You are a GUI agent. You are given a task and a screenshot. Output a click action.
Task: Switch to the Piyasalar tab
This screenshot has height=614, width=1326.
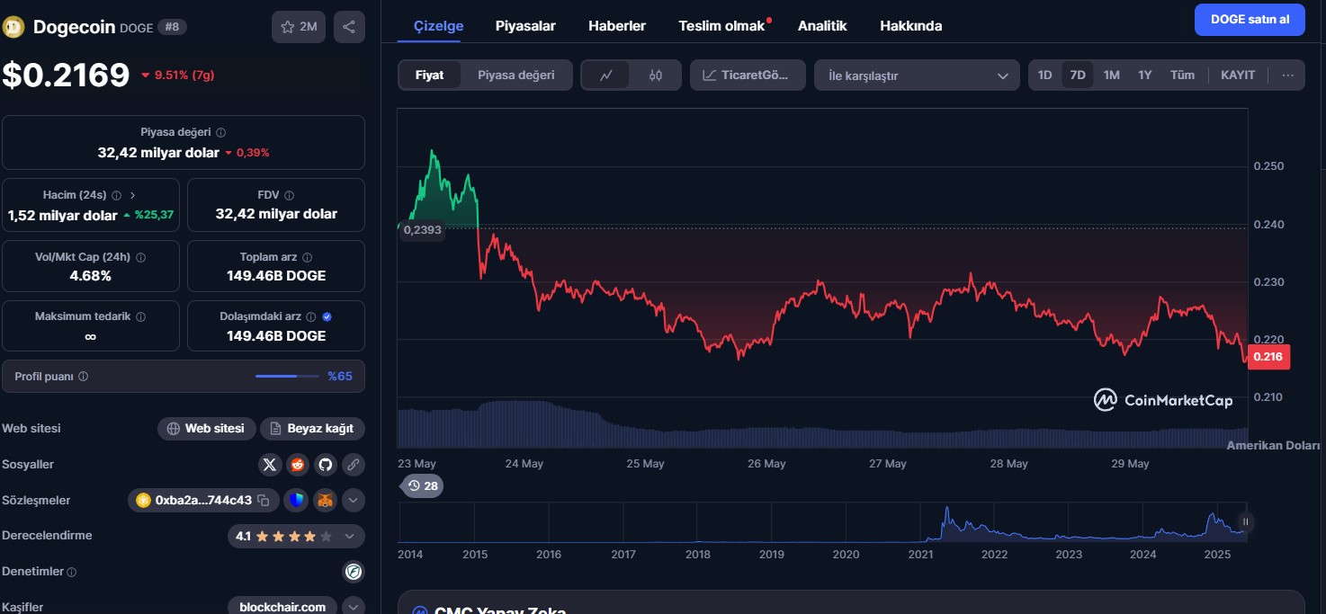click(x=525, y=26)
